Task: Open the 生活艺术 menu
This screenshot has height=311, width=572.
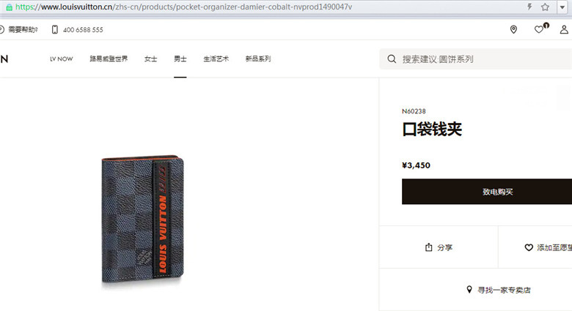Action: click(x=216, y=59)
